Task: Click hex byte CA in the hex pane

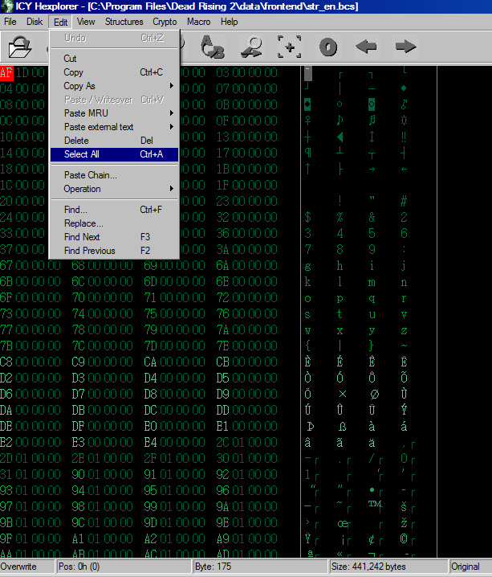Action: [x=150, y=362]
